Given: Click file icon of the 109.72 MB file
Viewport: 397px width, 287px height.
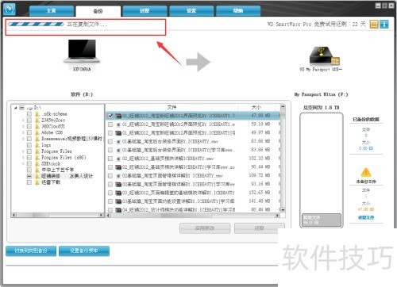Looking at the screenshot, I should 118,176.
